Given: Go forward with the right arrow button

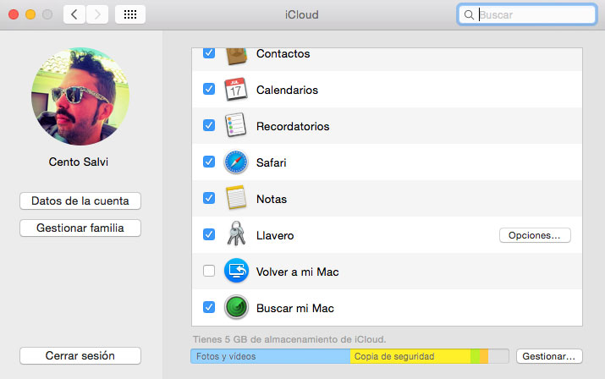Looking at the screenshot, I should pos(97,14).
